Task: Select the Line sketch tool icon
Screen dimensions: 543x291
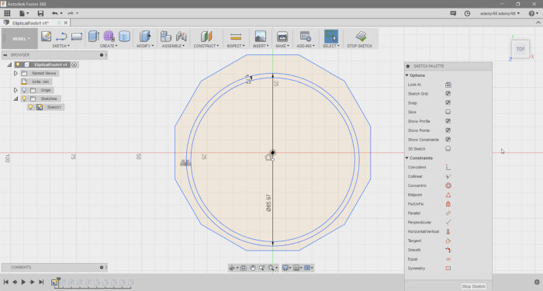Action: click(x=61, y=36)
